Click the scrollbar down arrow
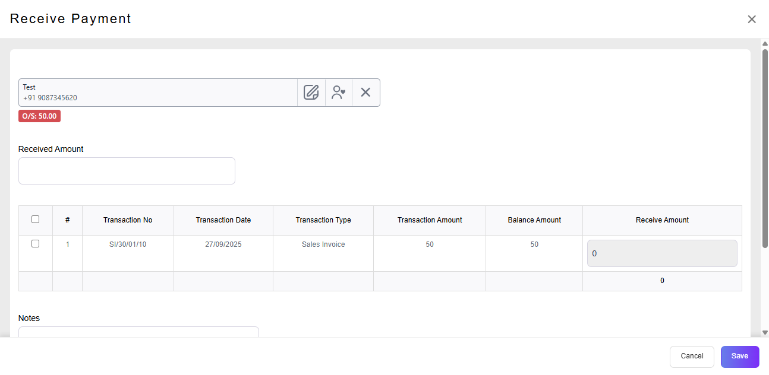This screenshot has height=375, width=769. coord(765,332)
